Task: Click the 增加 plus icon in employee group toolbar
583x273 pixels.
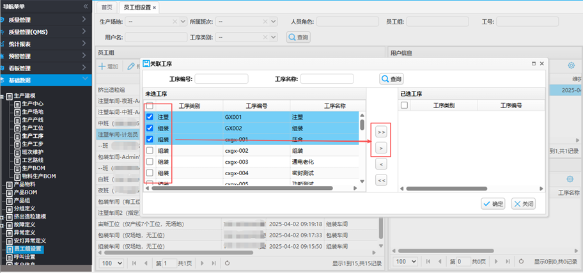Action: (102, 66)
